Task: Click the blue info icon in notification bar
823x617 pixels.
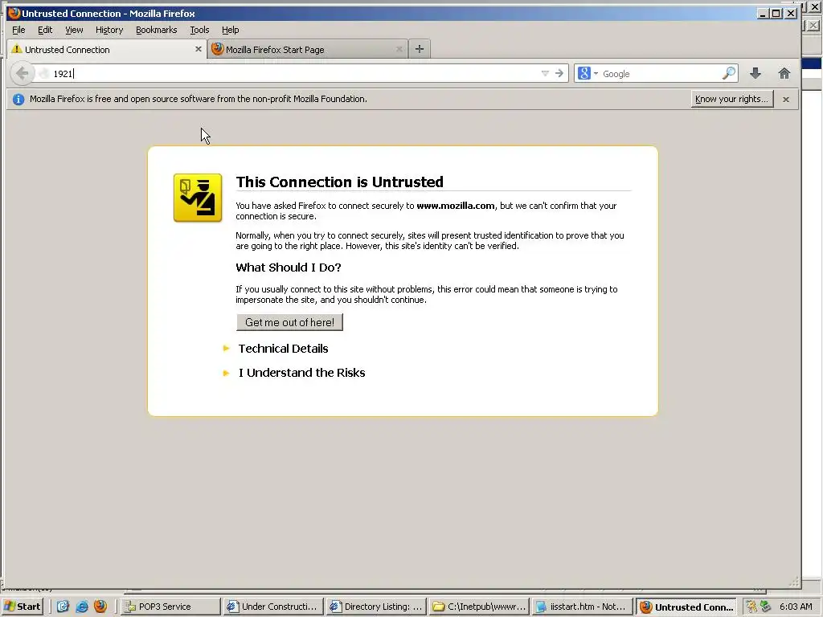Action: click(x=18, y=99)
